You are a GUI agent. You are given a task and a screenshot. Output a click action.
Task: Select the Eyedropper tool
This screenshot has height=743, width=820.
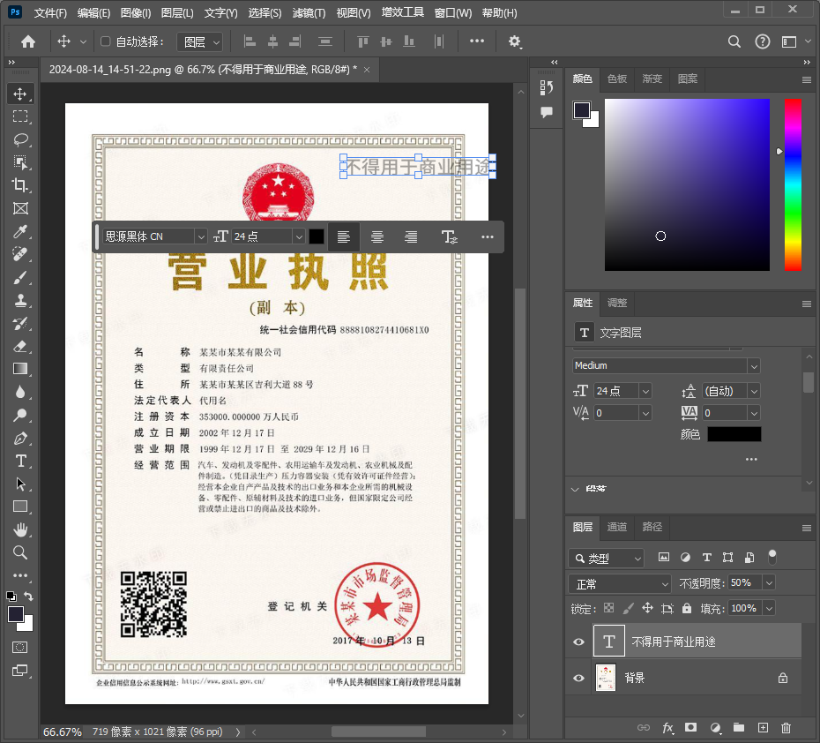[22, 231]
